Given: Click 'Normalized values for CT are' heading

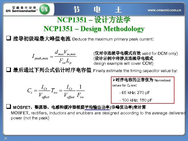Looking at the screenshot, I should 141,83.
